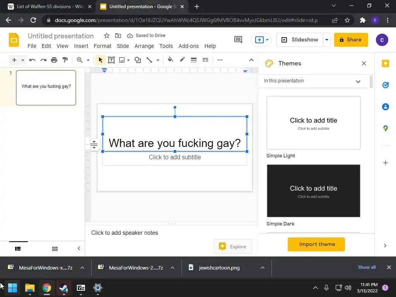Click the yellow Share button

coord(351,40)
